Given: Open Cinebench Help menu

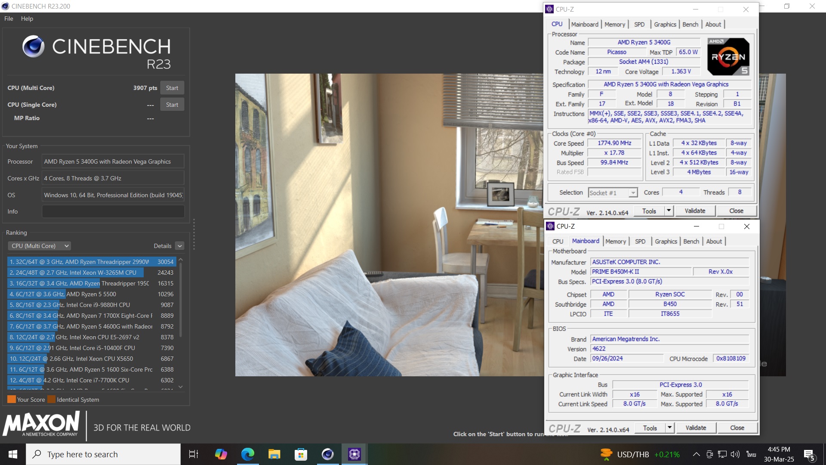Looking at the screenshot, I should coord(27,19).
